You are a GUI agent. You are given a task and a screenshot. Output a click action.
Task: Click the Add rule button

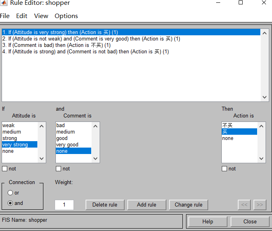147,205
